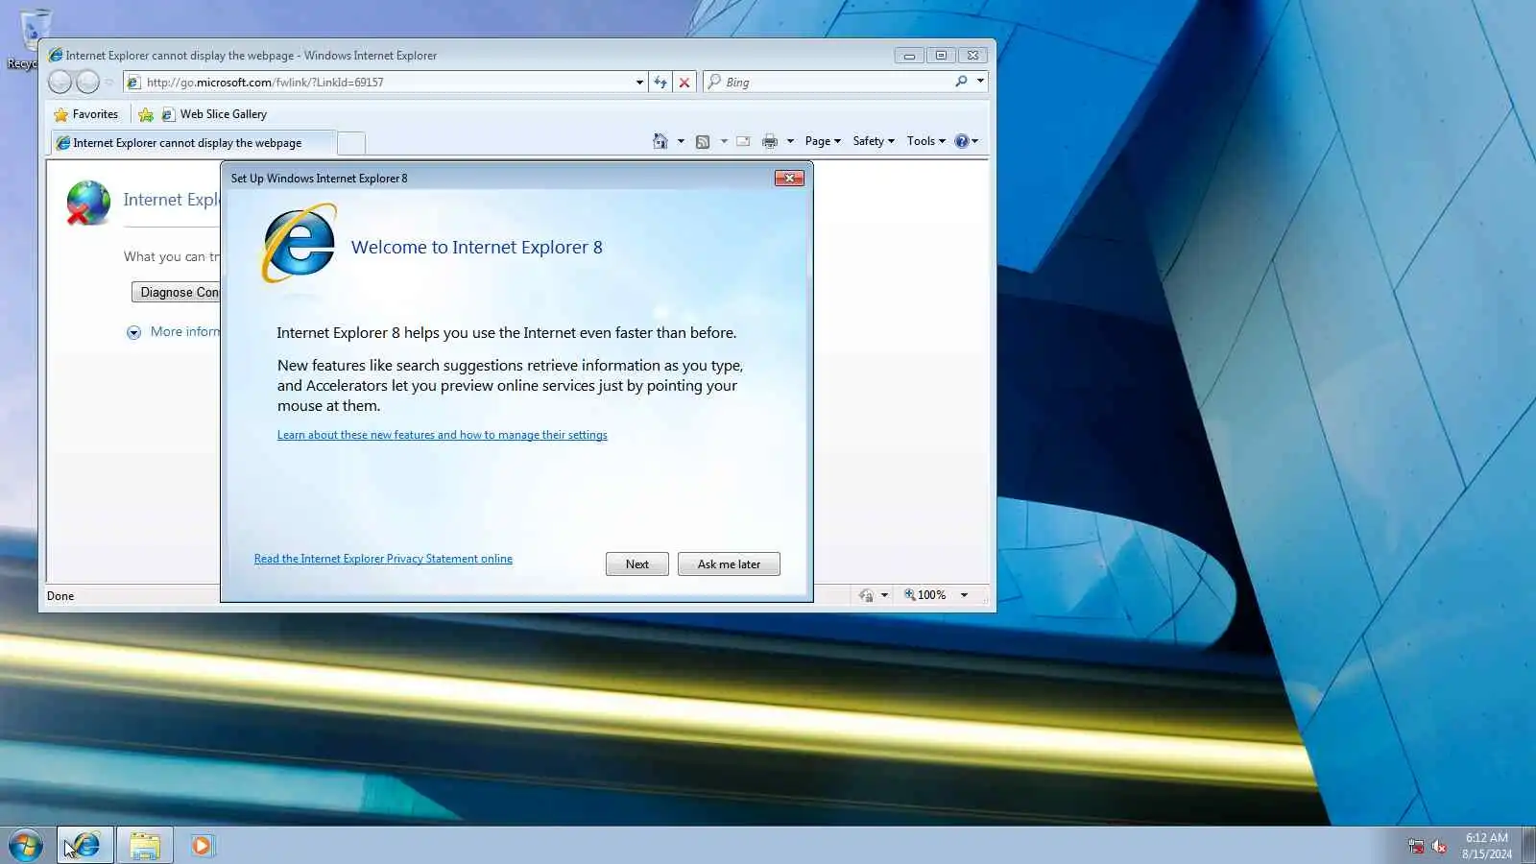Refresh the page with the Refresh icon
Image resolution: width=1536 pixels, height=864 pixels.
pyautogui.click(x=660, y=83)
